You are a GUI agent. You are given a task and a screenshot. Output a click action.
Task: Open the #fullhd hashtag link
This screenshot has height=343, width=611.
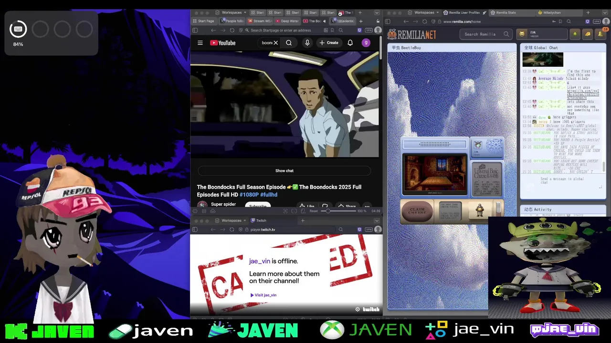269,195
